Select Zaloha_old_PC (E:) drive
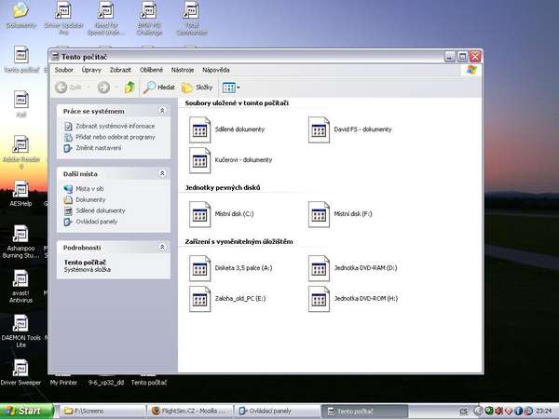This screenshot has height=419, width=559. click(x=227, y=299)
